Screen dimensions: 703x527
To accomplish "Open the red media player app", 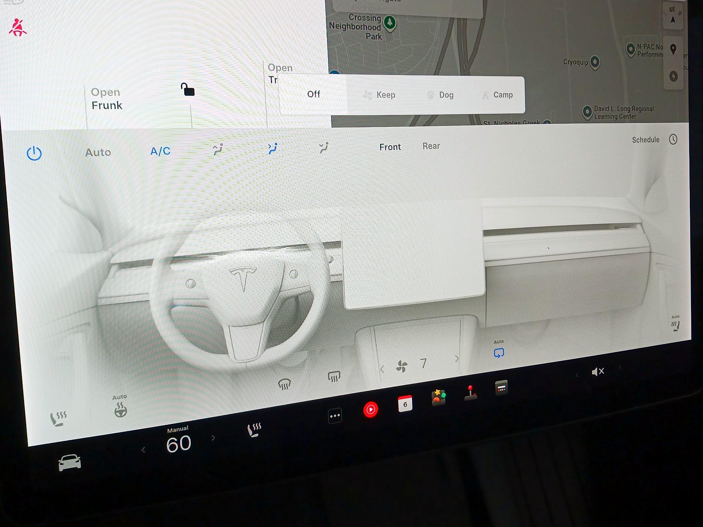I will tap(371, 409).
